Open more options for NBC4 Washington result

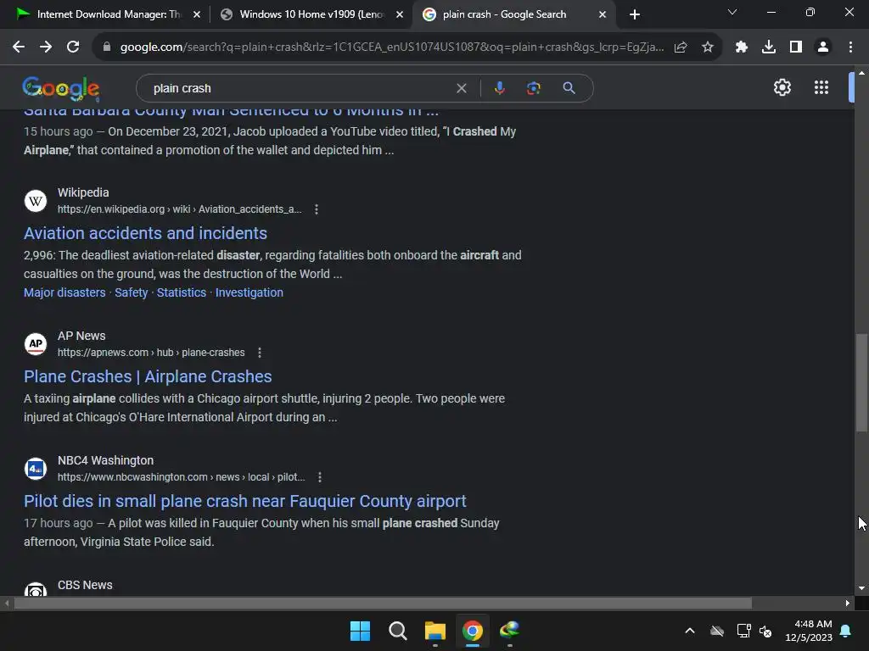[320, 477]
